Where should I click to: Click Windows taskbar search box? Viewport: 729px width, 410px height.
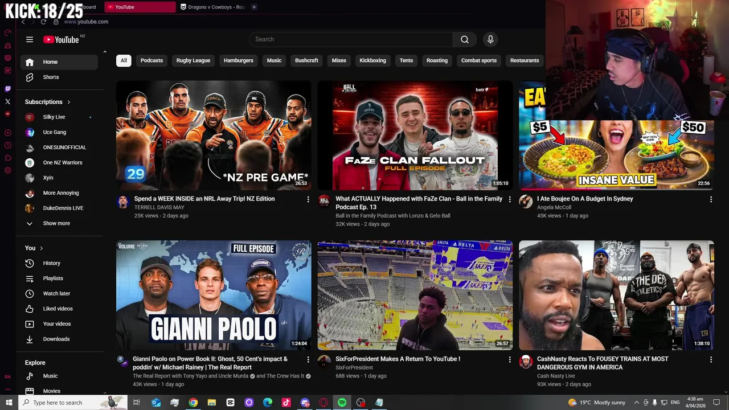click(x=73, y=403)
